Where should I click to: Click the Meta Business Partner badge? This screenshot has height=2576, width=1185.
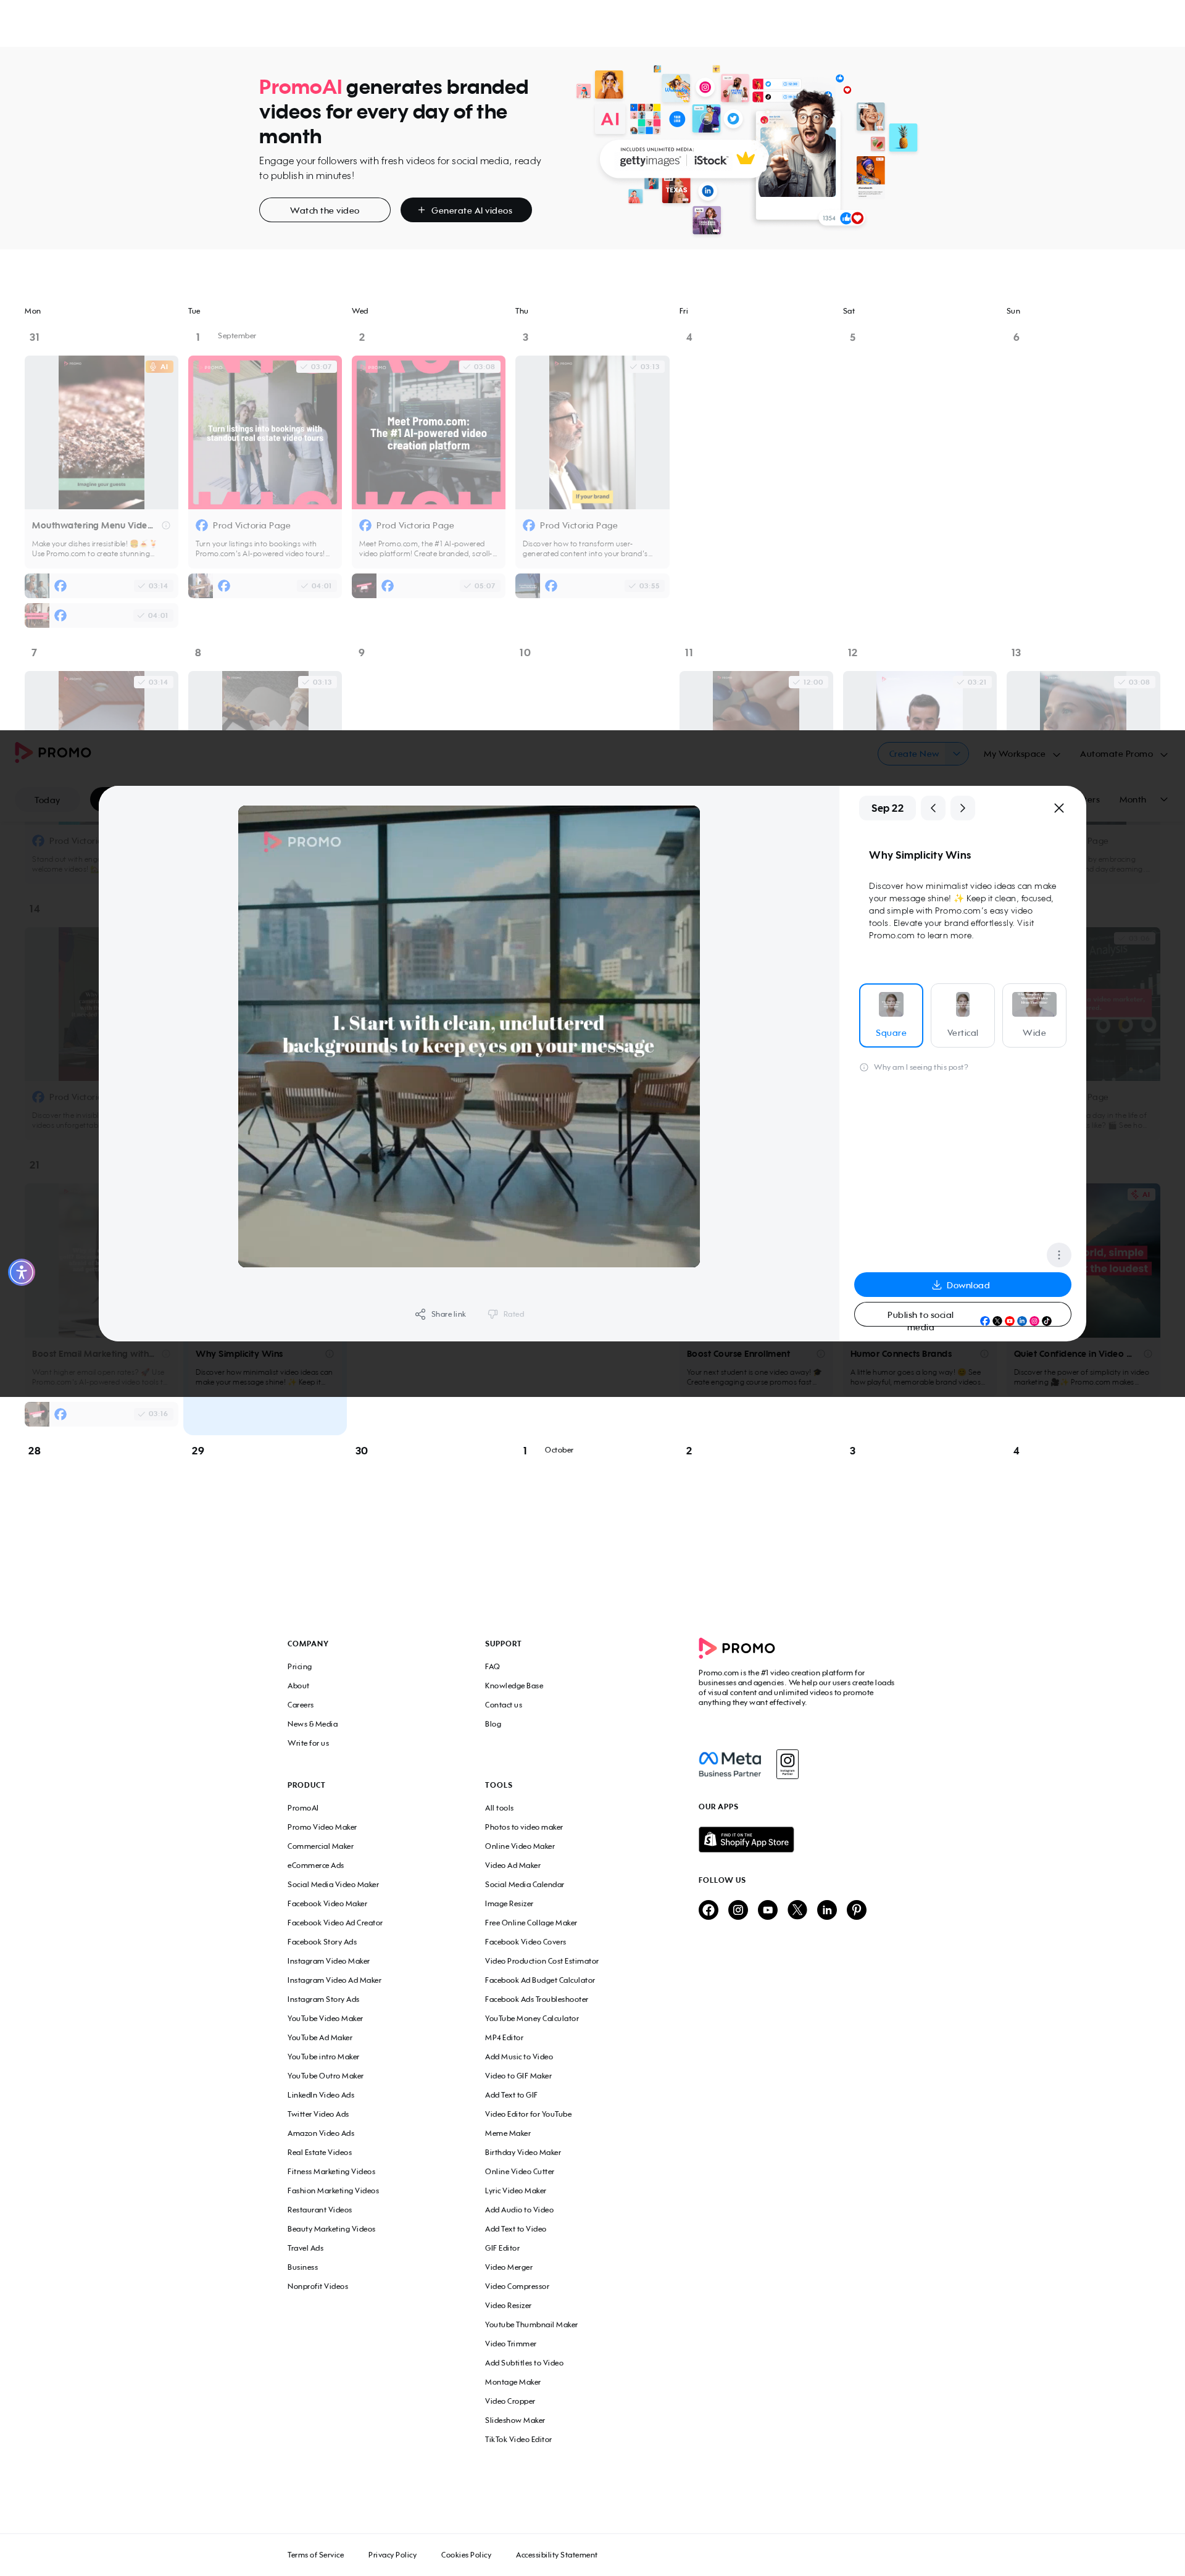[x=730, y=1764]
